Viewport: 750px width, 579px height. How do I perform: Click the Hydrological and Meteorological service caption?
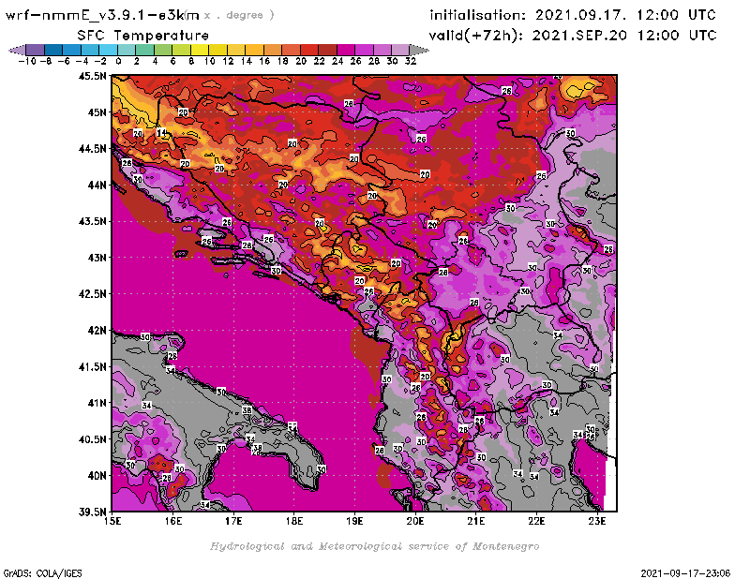(x=374, y=546)
